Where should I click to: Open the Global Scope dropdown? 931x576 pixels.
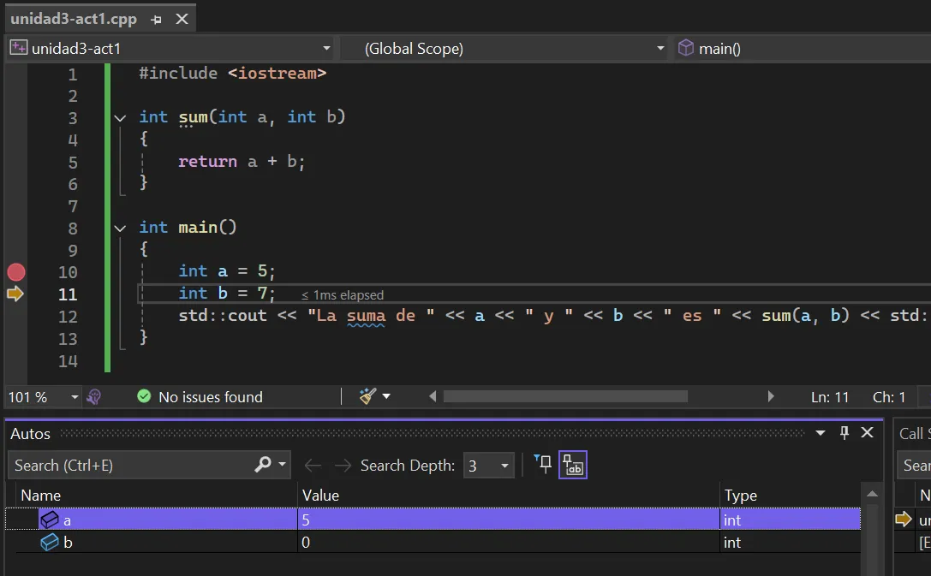tap(505, 49)
